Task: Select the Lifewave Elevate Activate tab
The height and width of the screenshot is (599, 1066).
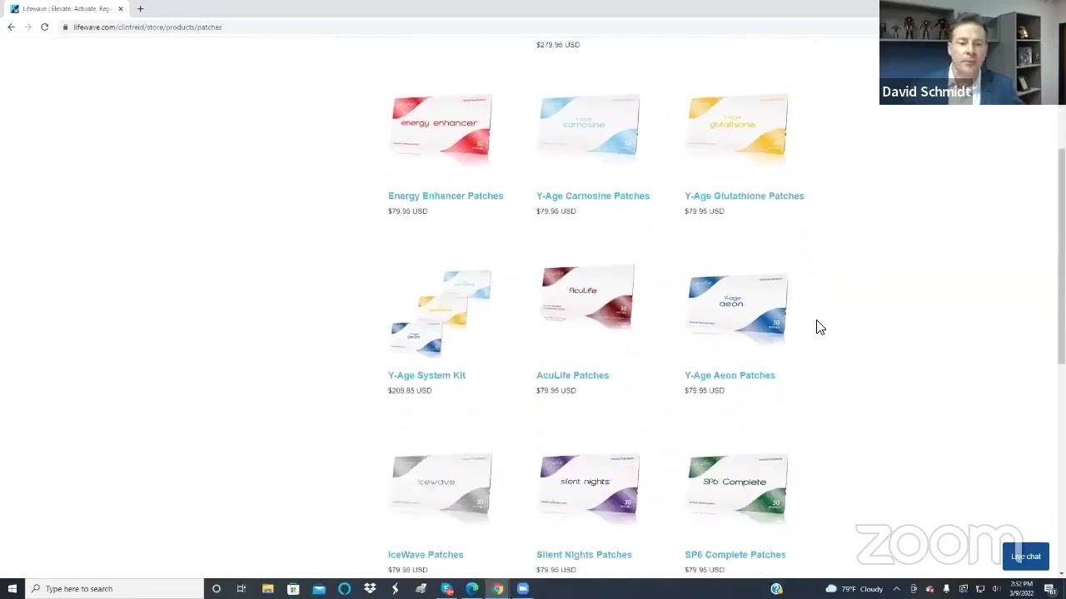Action: pyautogui.click(x=67, y=8)
